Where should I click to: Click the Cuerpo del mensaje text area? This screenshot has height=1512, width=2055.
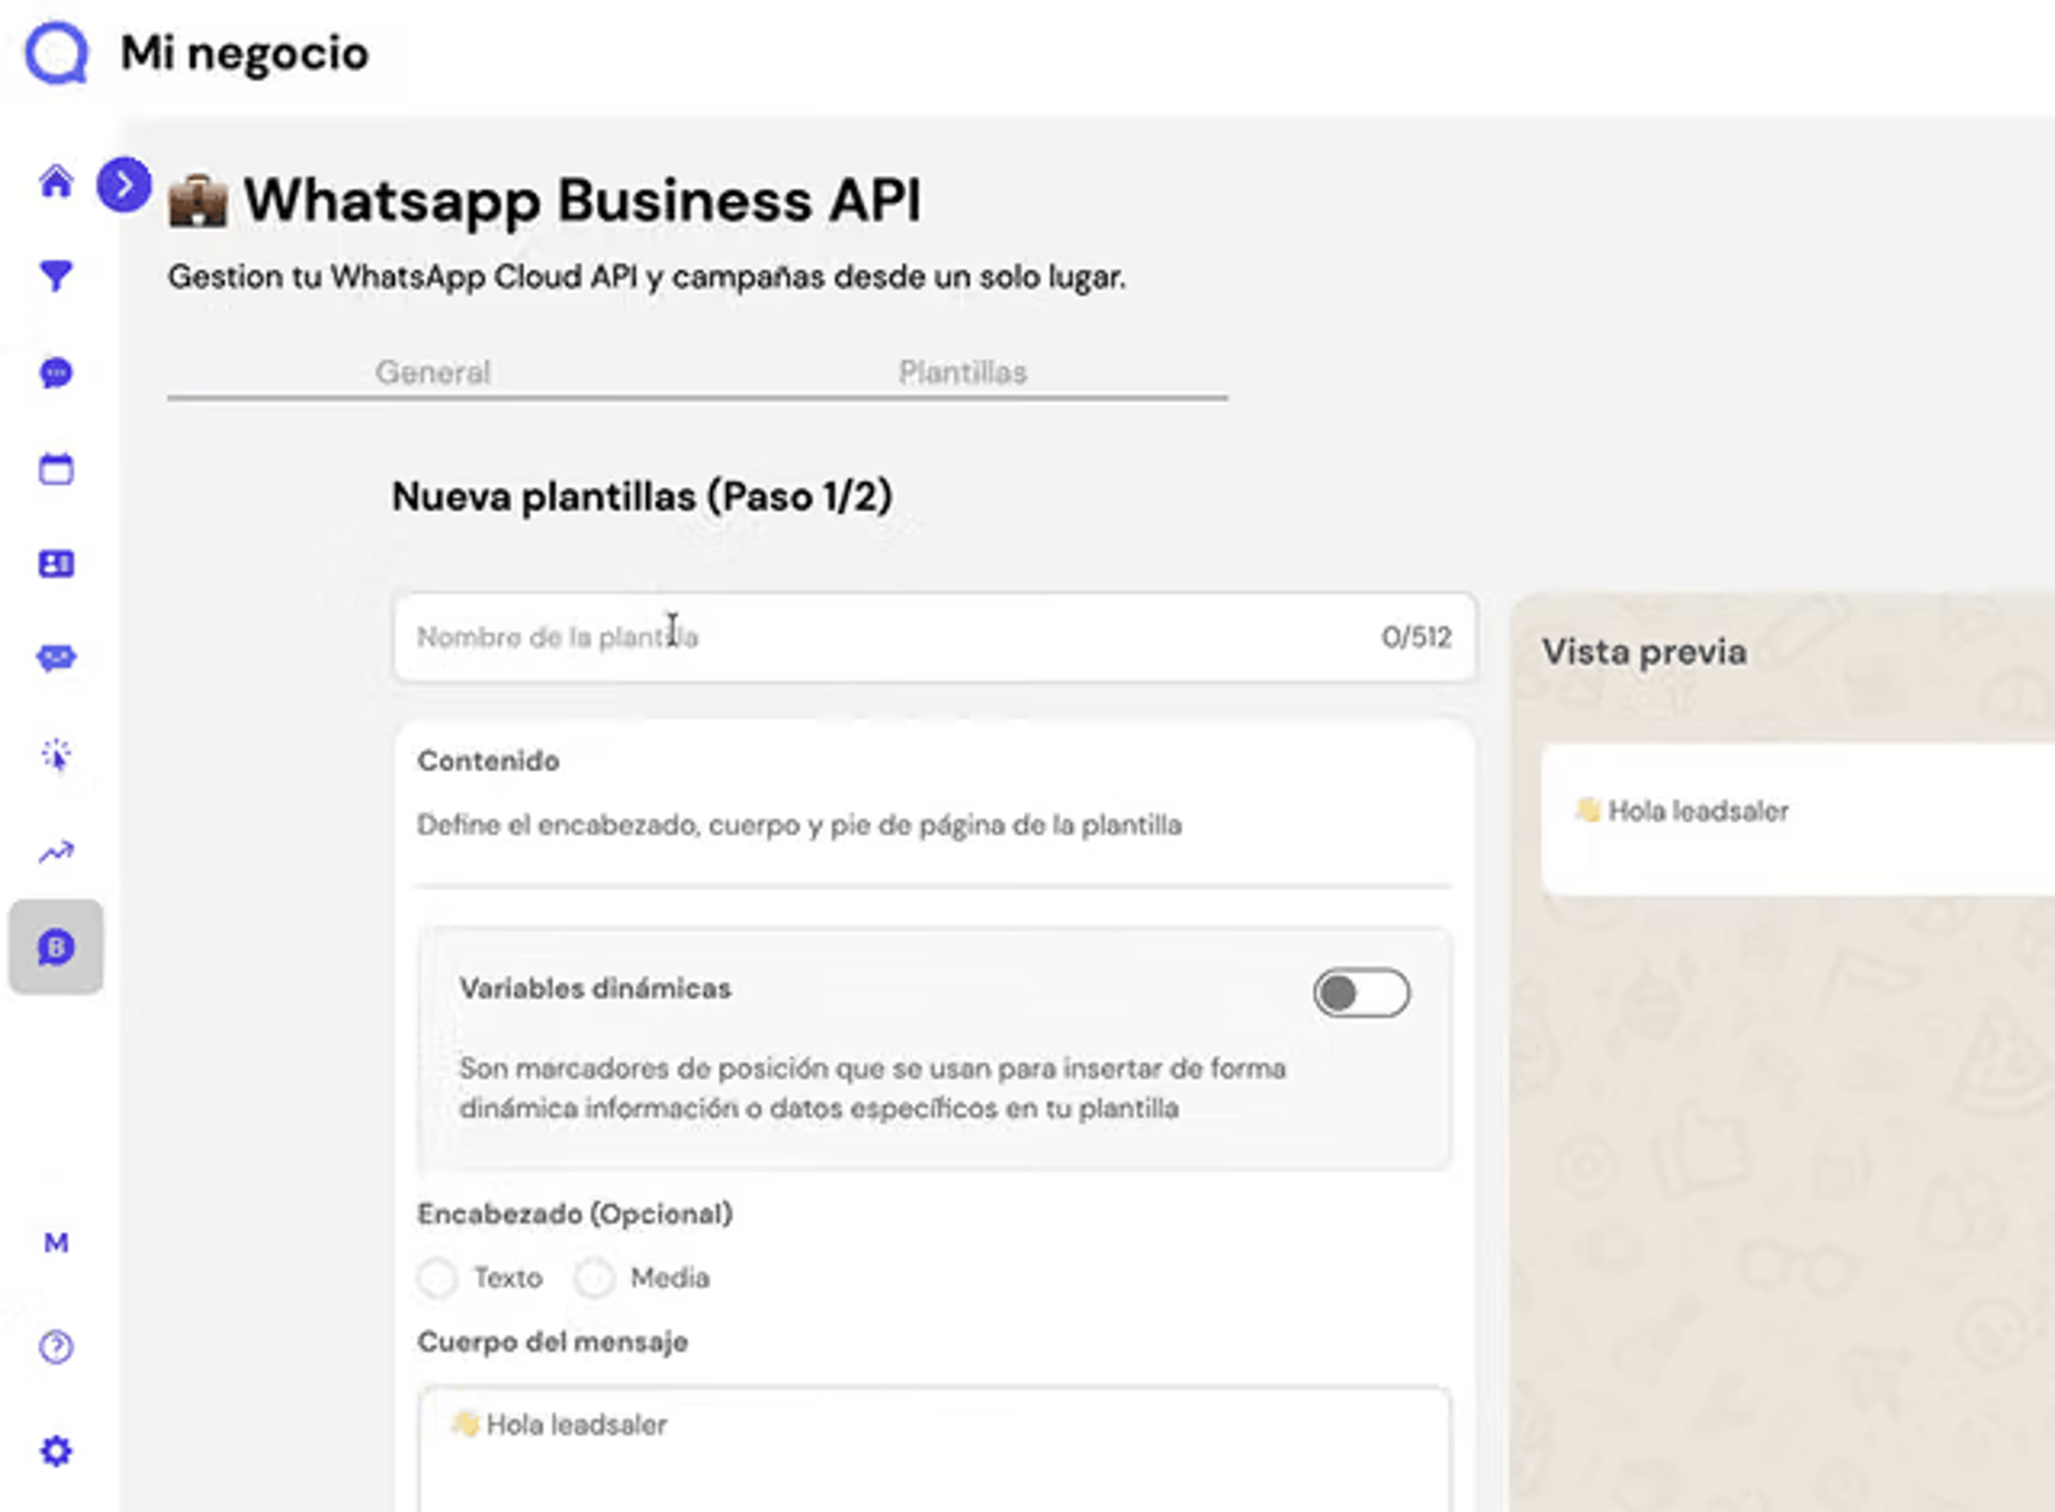[x=934, y=1450]
